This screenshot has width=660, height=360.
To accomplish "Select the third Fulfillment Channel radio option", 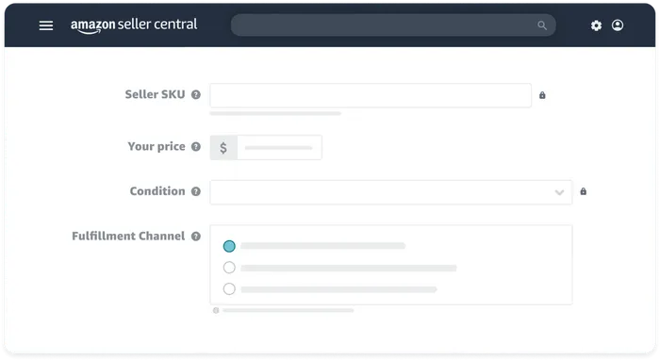I will (x=229, y=289).
